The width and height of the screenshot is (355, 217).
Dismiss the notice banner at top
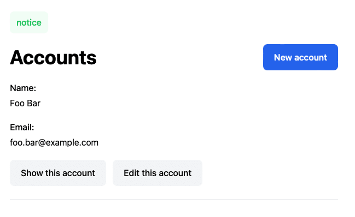[29, 22]
